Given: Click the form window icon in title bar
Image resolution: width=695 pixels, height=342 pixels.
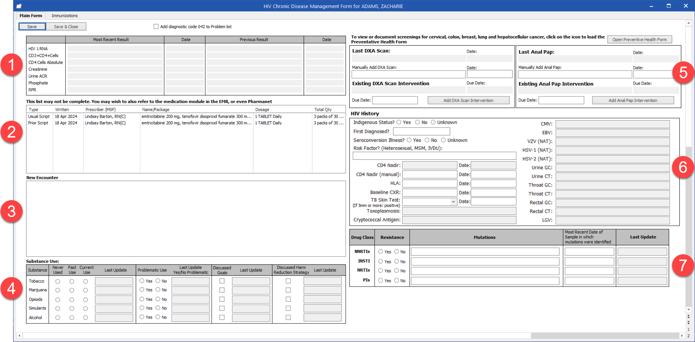Looking at the screenshot, I should (19, 6).
